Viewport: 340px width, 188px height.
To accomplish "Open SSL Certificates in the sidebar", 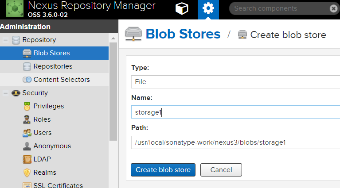I will coord(58,185).
